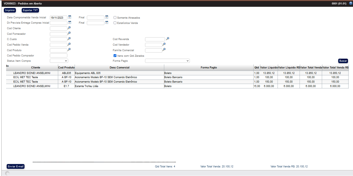Click Enviar E-mail button
Image resolution: width=353 pixels, height=176 pixels.
click(16, 167)
